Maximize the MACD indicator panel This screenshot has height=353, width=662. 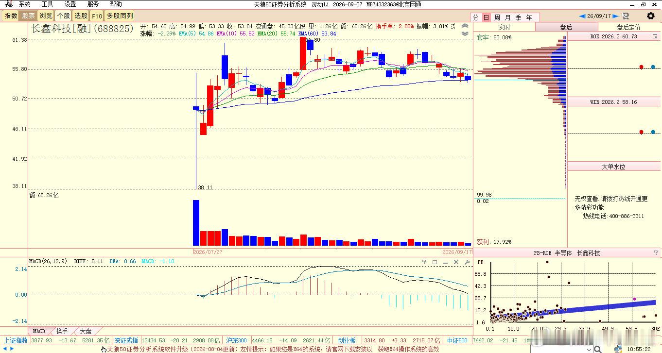(x=435, y=262)
